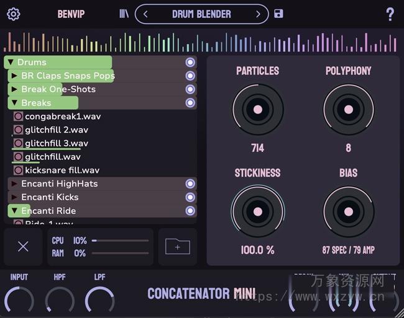Image resolution: width=404 pixels, height=318 pixels.
Task: Click the Bias knob
Action: [x=348, y=211]
